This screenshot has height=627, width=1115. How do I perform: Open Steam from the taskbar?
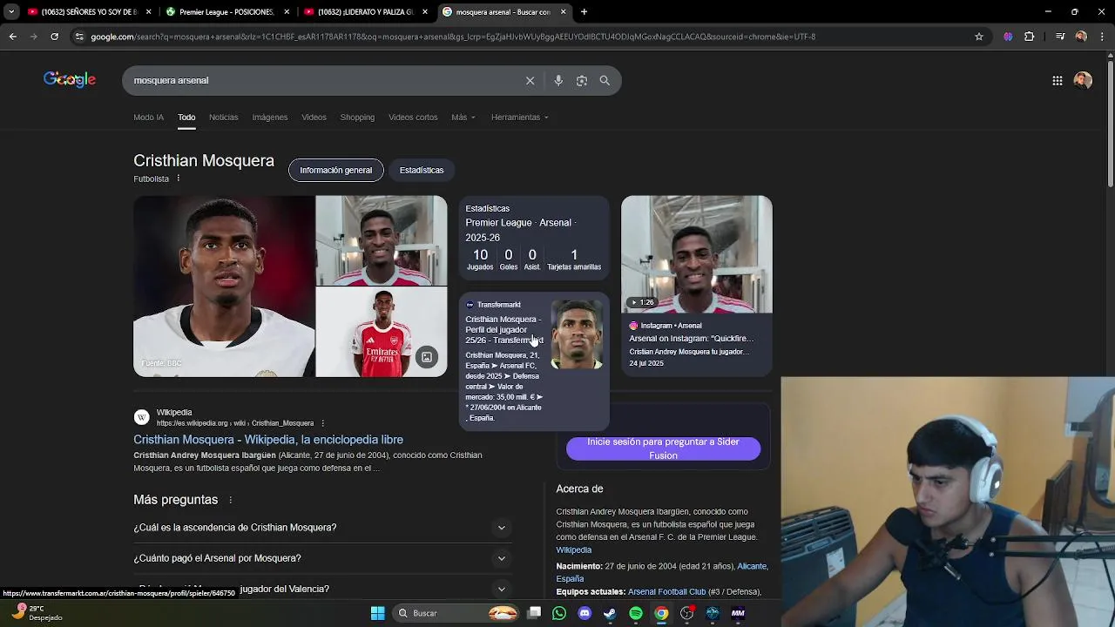610,613
